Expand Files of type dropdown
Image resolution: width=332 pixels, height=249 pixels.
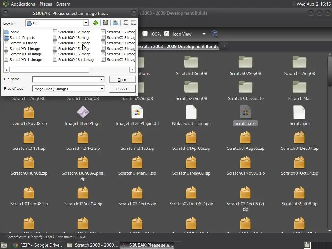click(101, 89)
